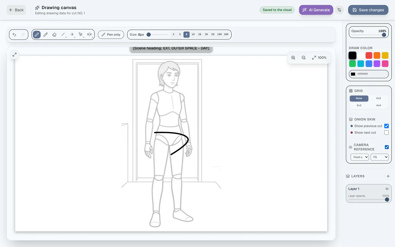Click the brush size slider handle
Viewport: 395px width, 247px height.
tap(149, 34)
